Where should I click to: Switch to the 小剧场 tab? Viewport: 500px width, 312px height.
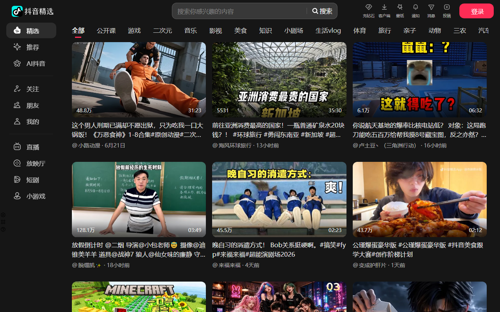[x=294, y=30]
